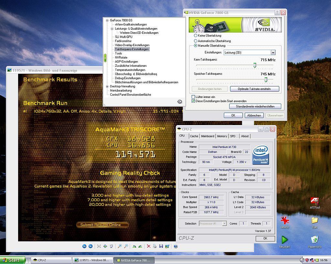
Task: Zoom in using magnifier plus icon
Action: 120,246
